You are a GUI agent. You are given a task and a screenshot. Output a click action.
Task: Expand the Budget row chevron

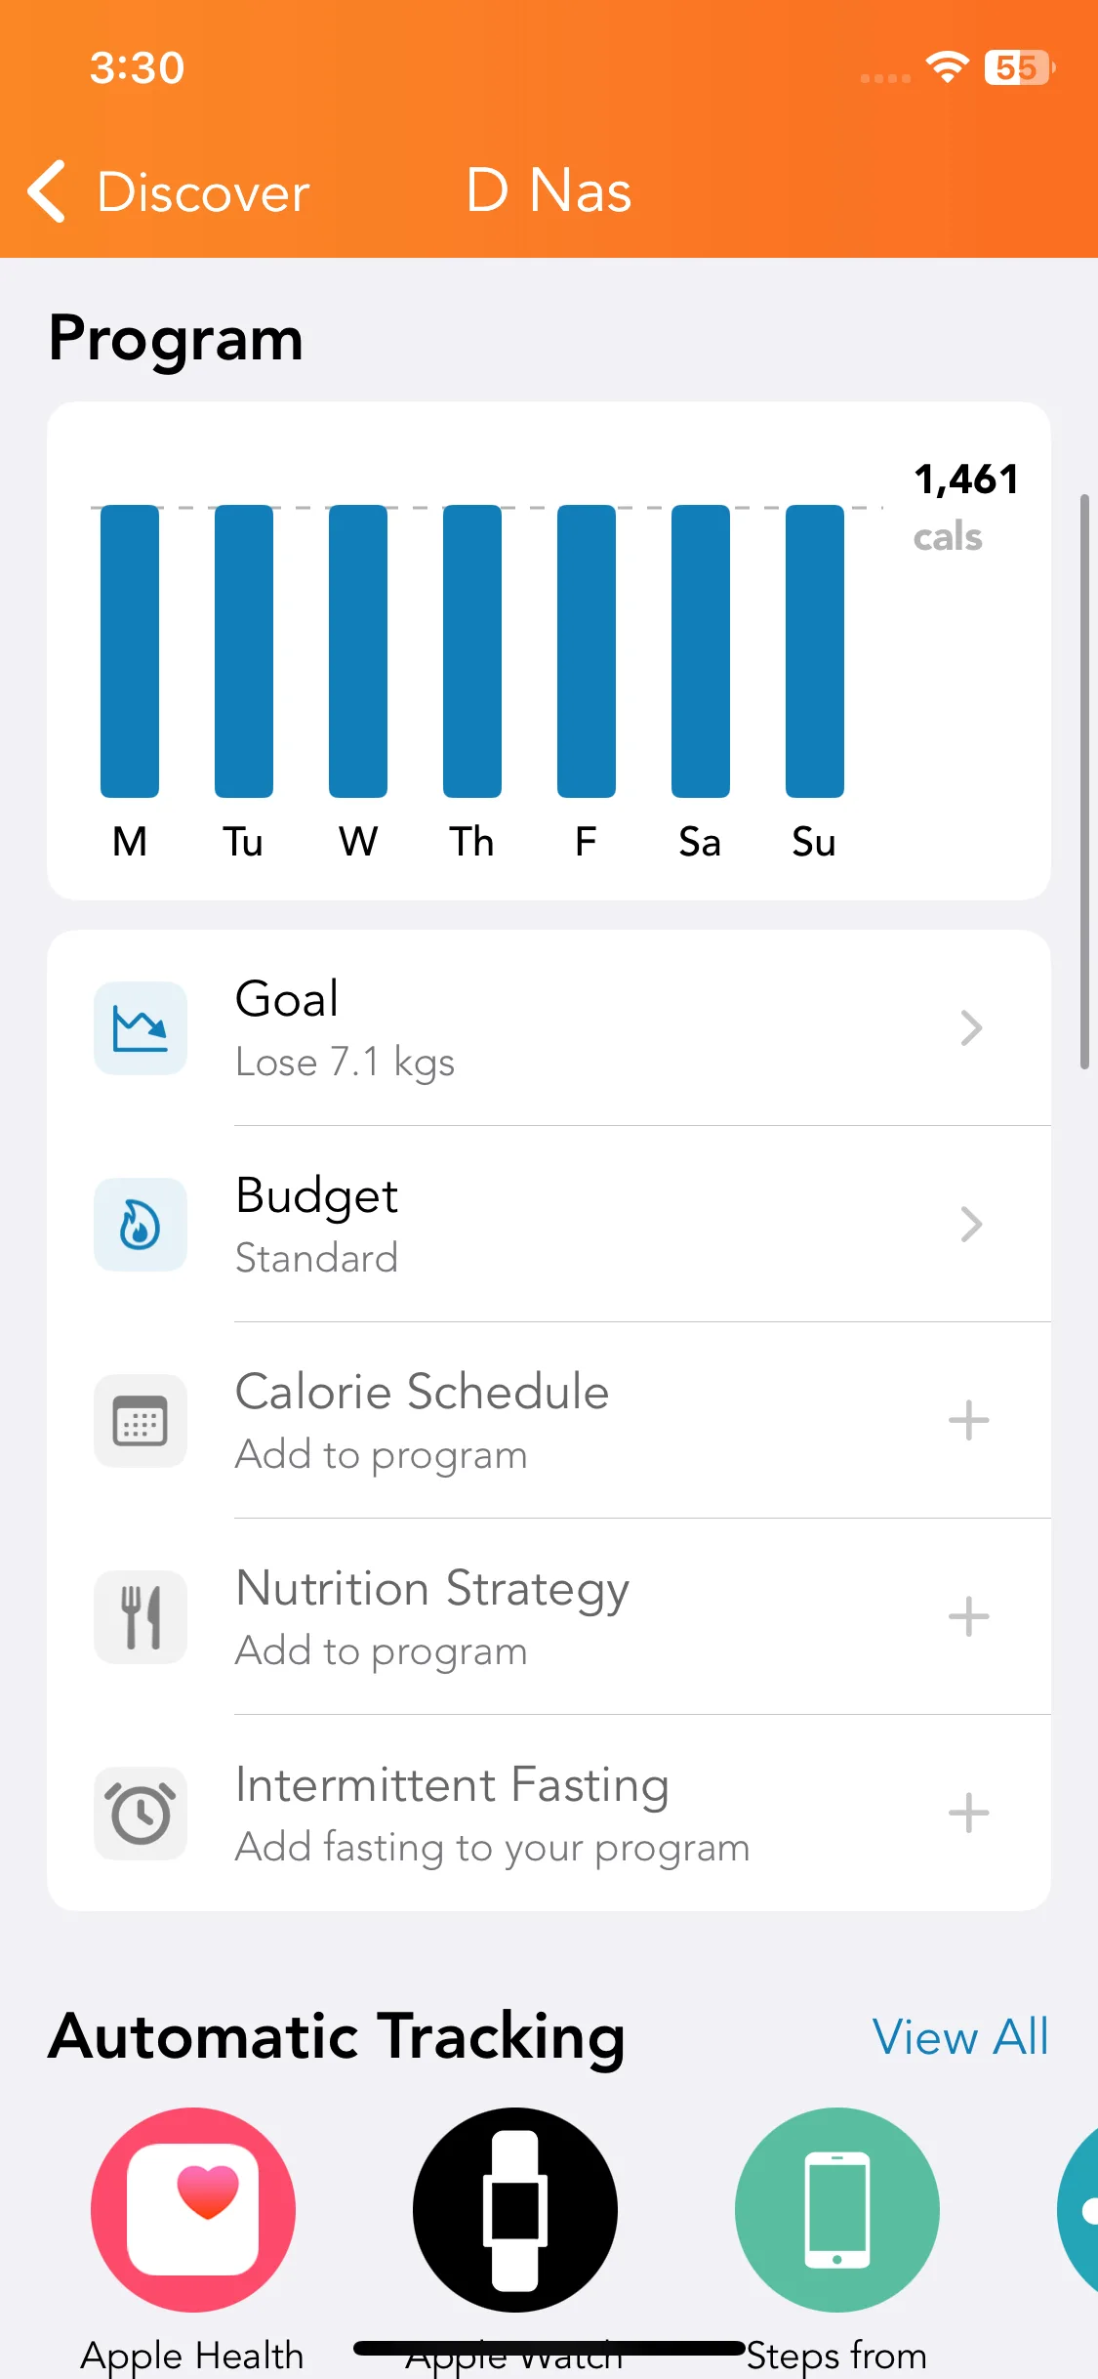tap(970, 1225)
